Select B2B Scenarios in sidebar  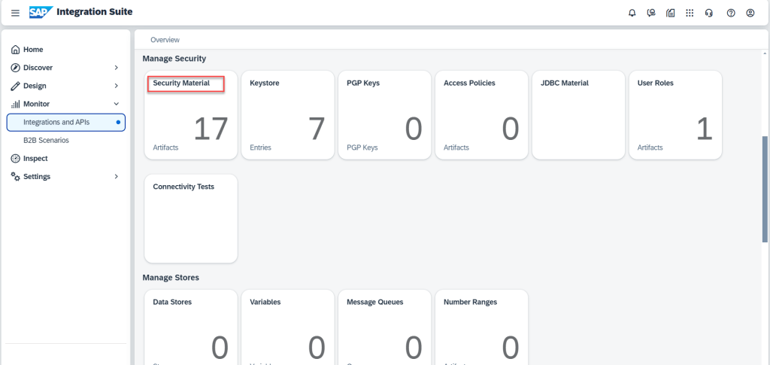click(46, 140)
